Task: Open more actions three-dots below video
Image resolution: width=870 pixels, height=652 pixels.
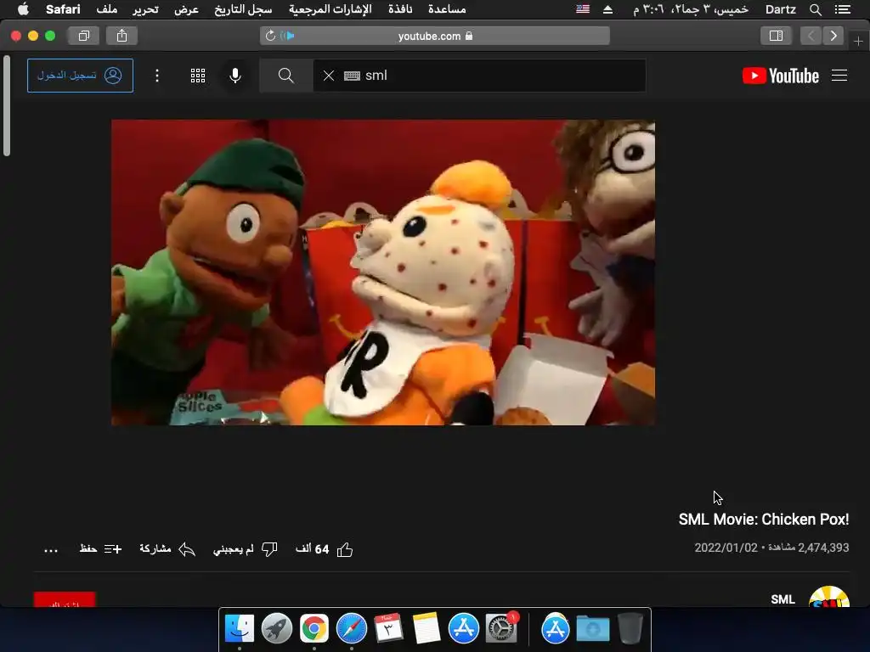Action: (51, 550)
